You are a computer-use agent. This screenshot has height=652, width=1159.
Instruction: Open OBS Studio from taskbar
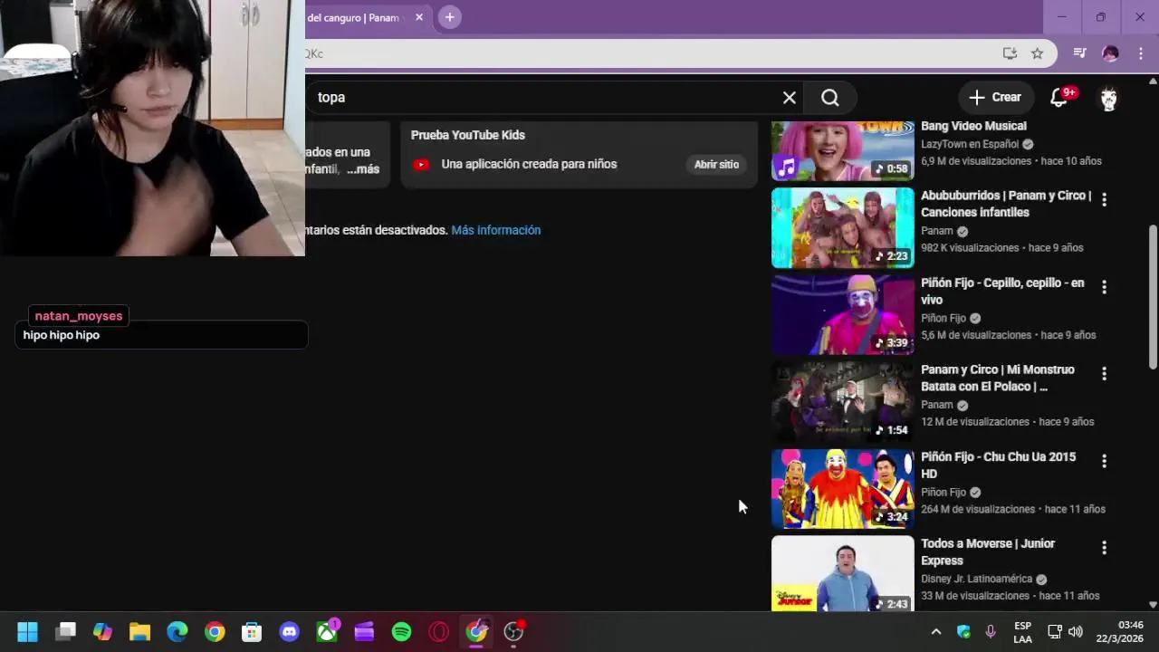[x=514, y=632]
